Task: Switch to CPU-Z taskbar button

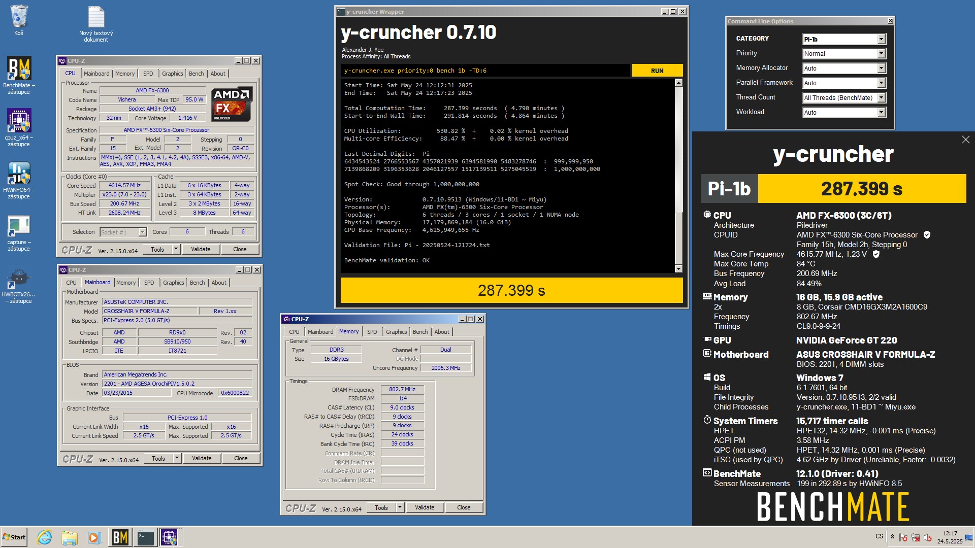Action: click(170, 537)
